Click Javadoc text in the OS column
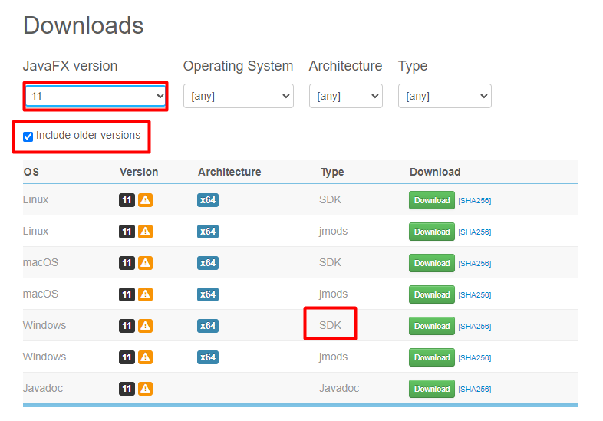603x421 pixels. click(x=43, y=388)
